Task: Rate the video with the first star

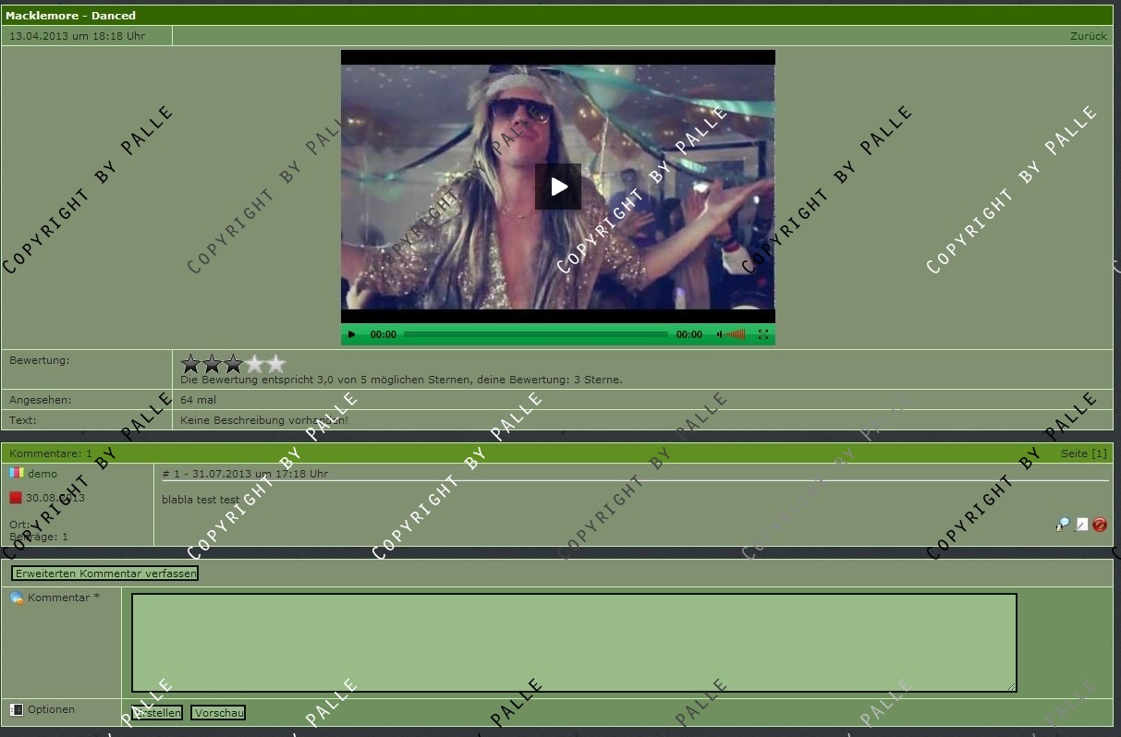Action: pyautogui.click(x=191, y=364)
